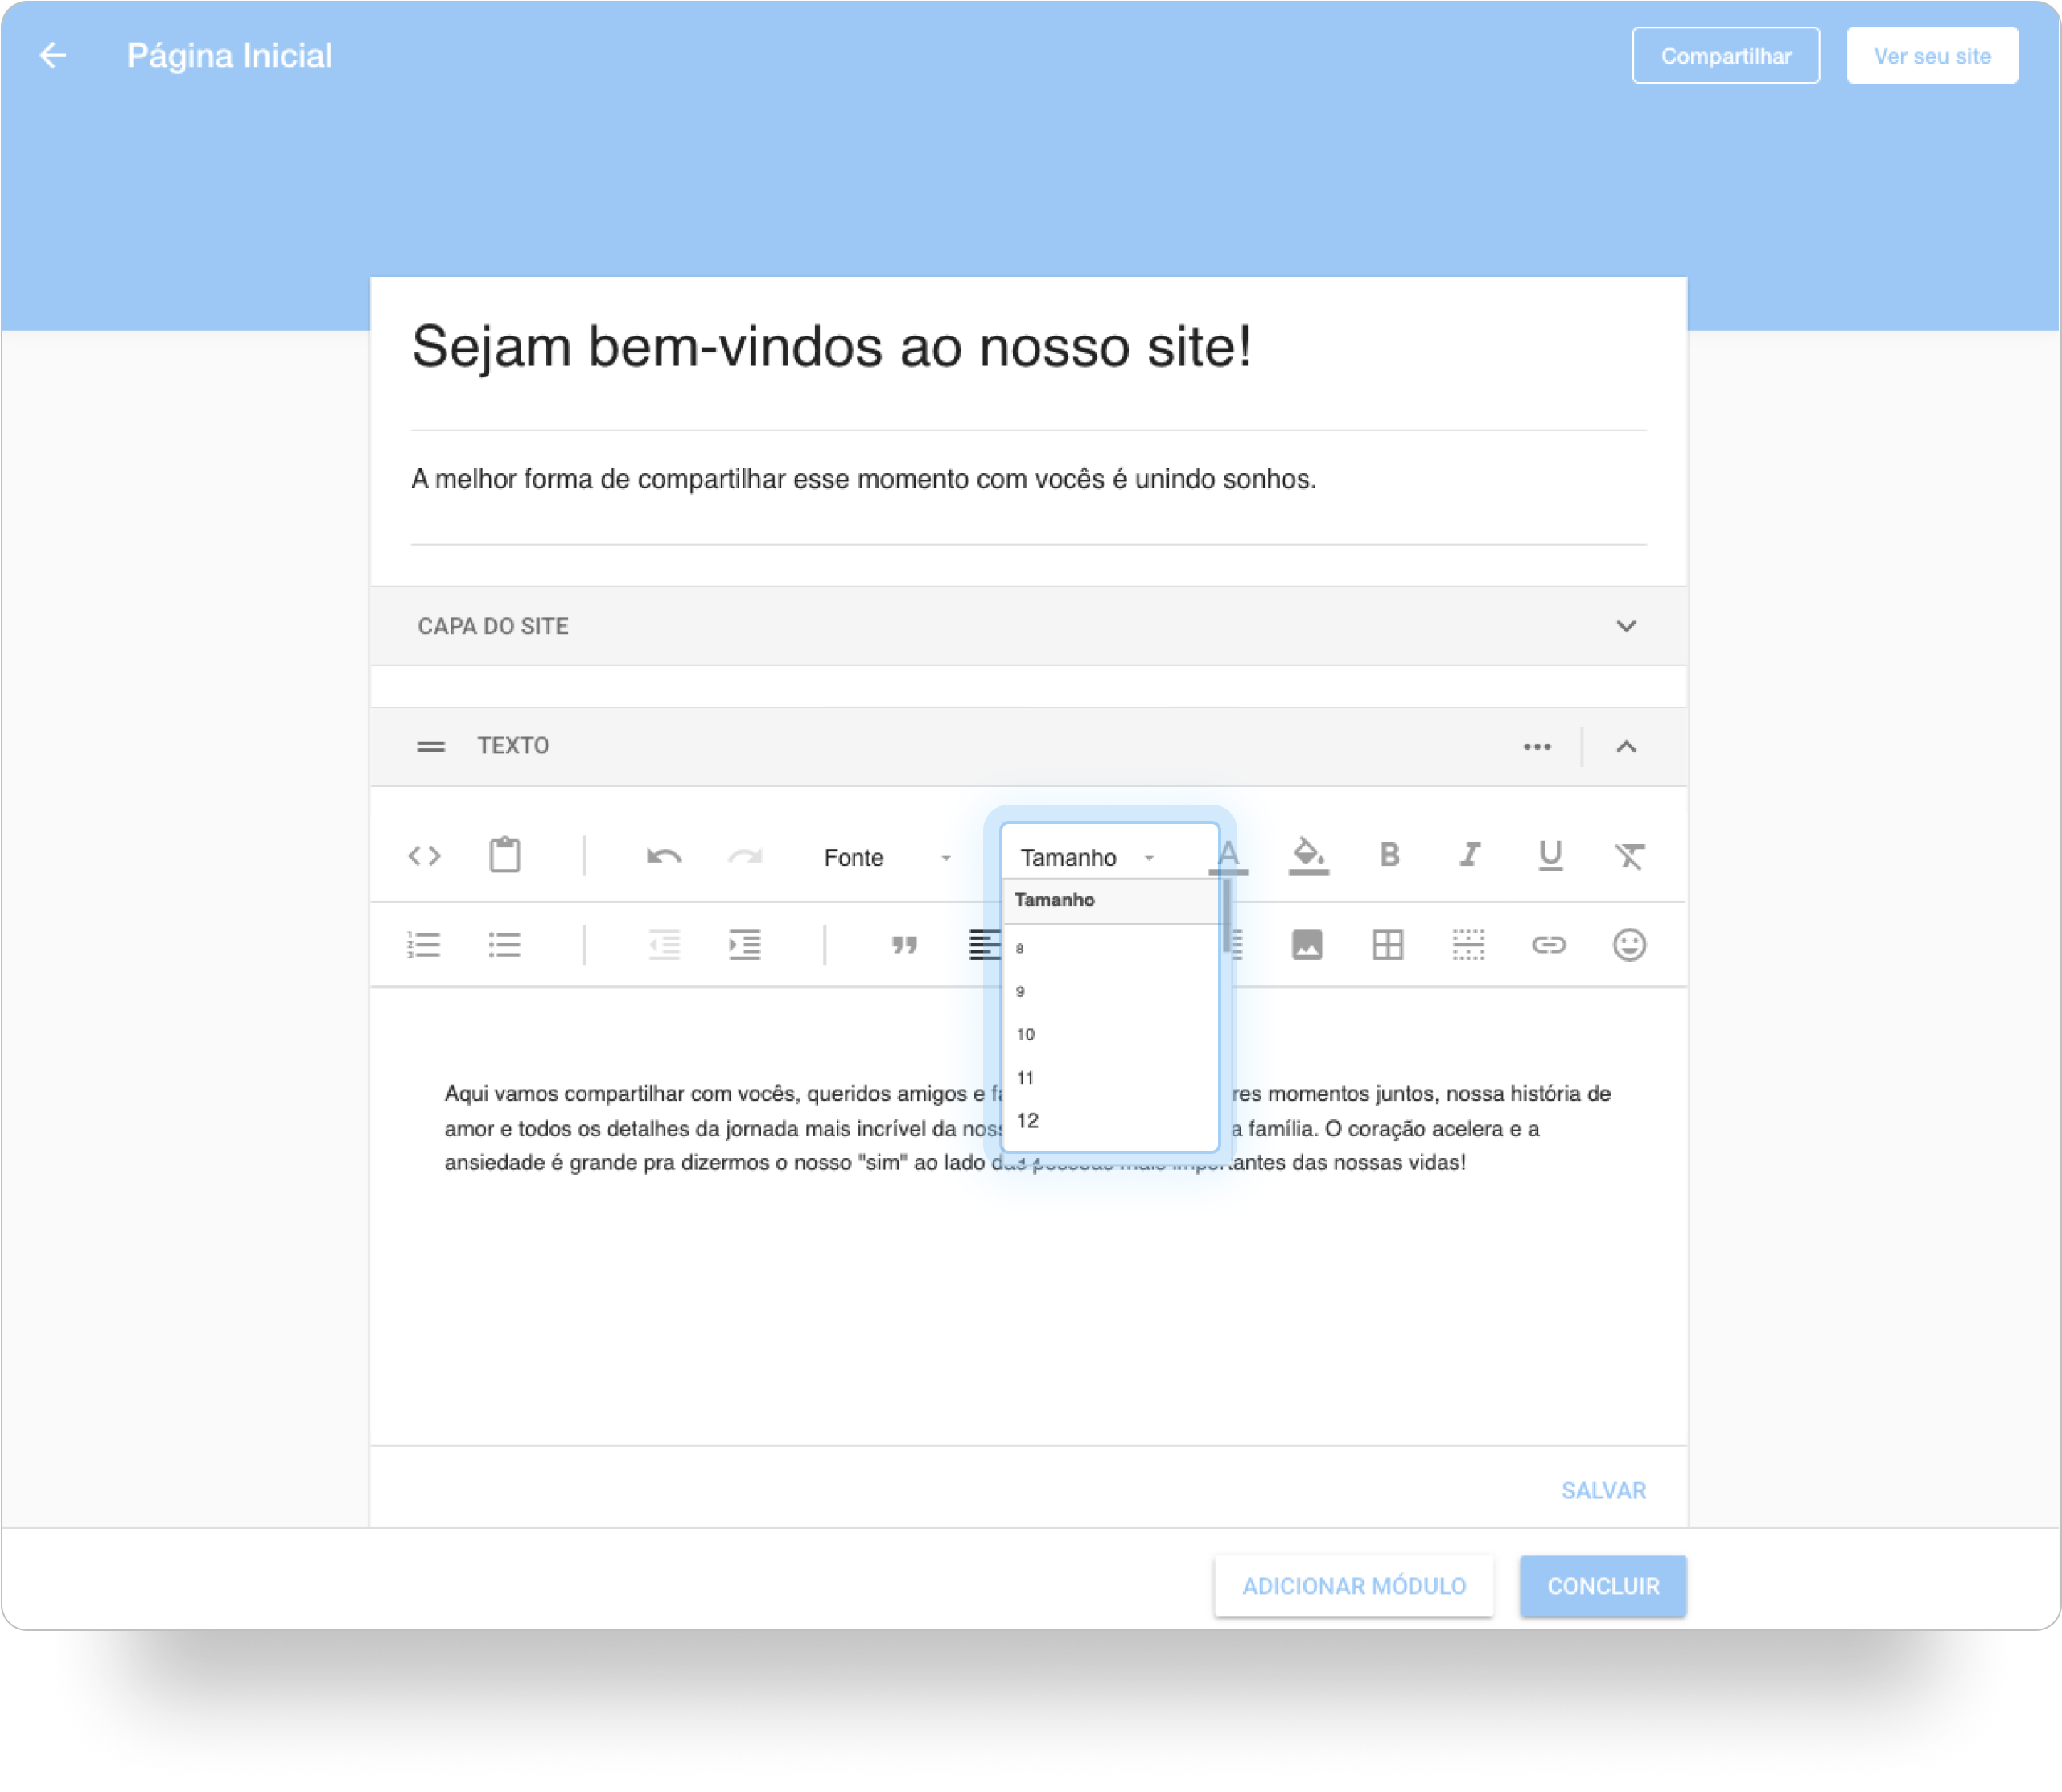Insert a horizontal divider line
The width and height of the screenshot is (2062, 1792).
(x=1468, y=945)
